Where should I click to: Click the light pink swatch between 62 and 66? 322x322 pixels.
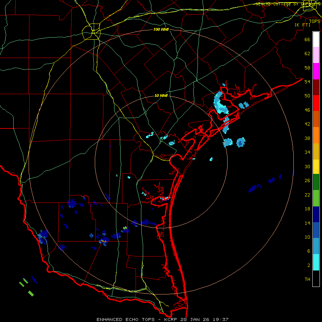(x=316, y=55)
